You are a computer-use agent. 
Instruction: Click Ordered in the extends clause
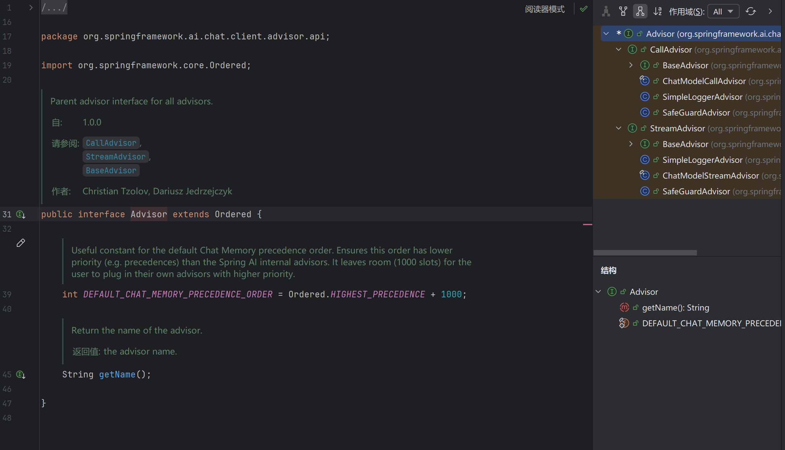point(233,214)
